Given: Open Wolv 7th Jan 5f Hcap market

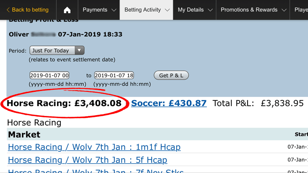Looking at the screenshot, I should 87,160.
